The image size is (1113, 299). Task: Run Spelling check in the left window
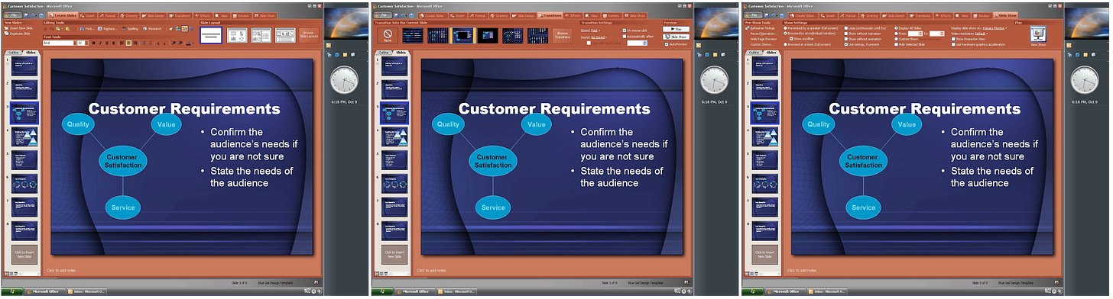click(x=130, y=29)
